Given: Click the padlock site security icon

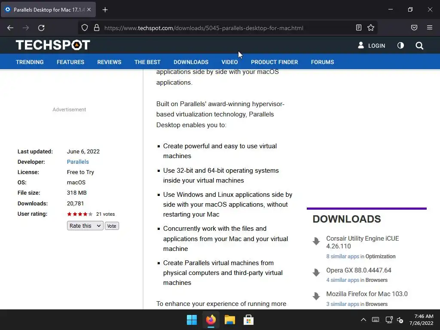Looking at the screenshot, I should coord(97,28).
